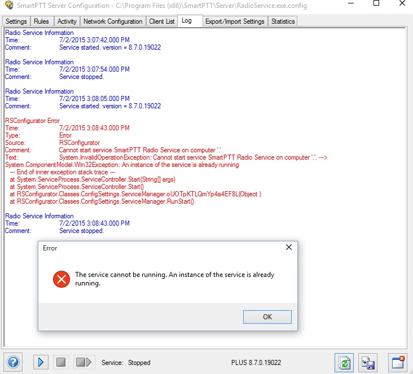Click the save configuration floppy icon

click(368, 363)
